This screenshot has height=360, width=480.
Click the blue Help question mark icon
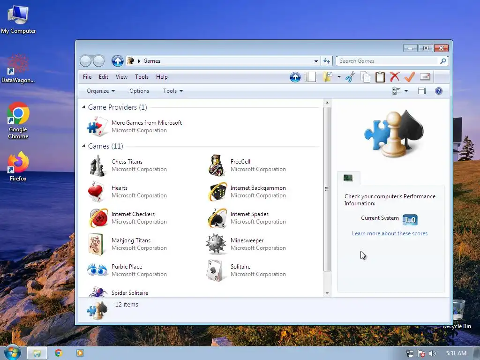[x=439, y=91]
